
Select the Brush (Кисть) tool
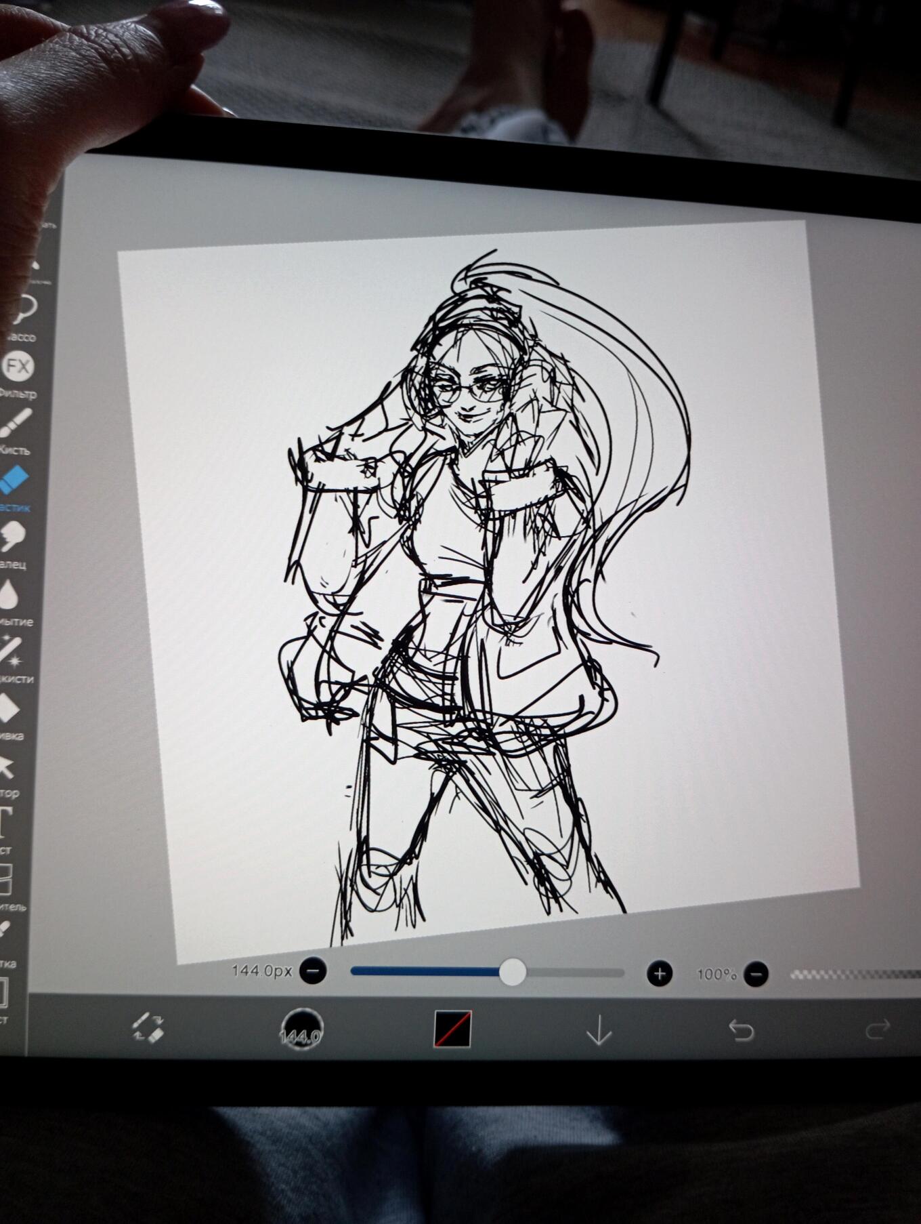click(x=16, y=423)
